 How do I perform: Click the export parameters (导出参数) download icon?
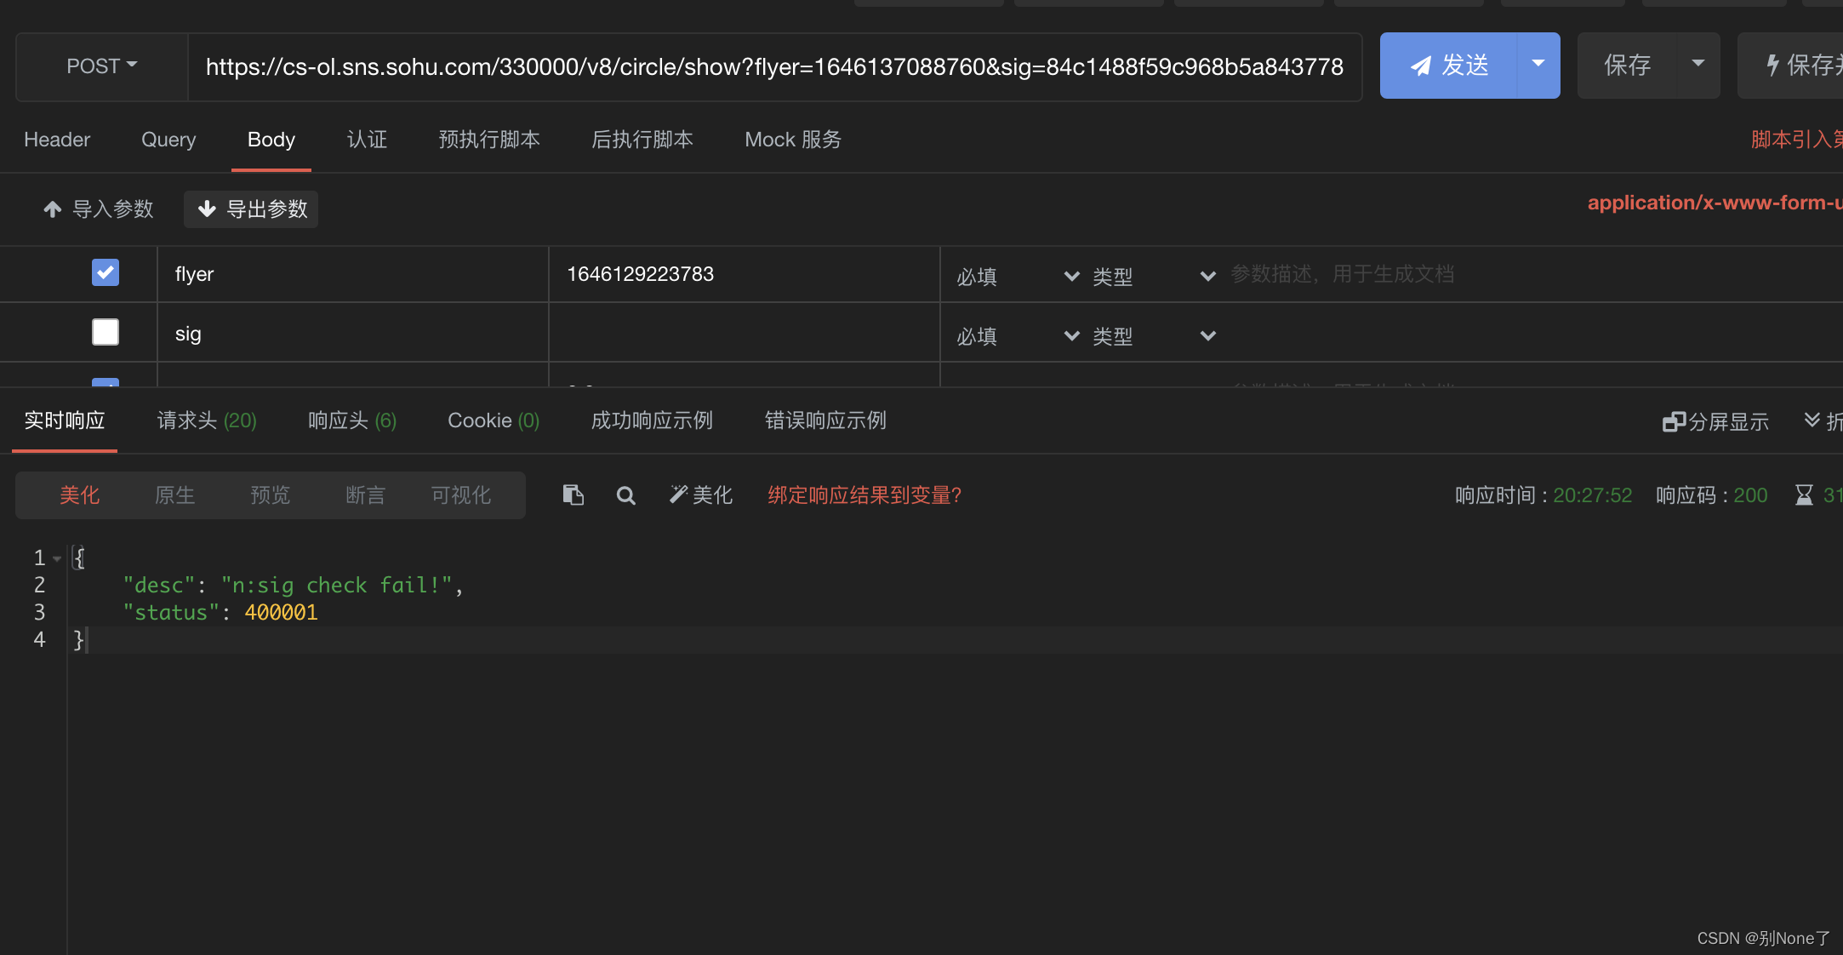pos(207,209)
